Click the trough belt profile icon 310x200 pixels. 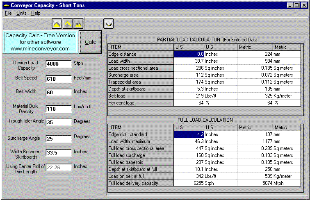coord(109,23)
